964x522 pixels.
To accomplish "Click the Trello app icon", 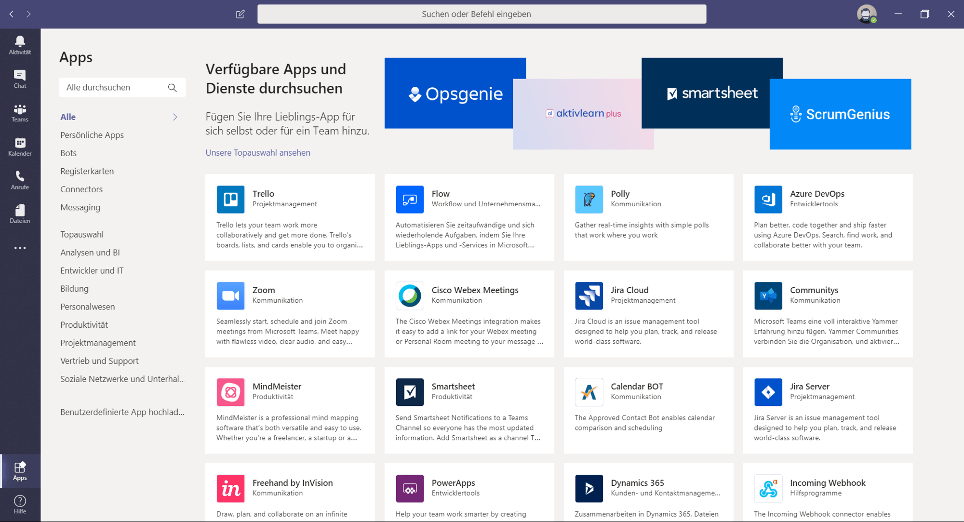I will (230, 199).
